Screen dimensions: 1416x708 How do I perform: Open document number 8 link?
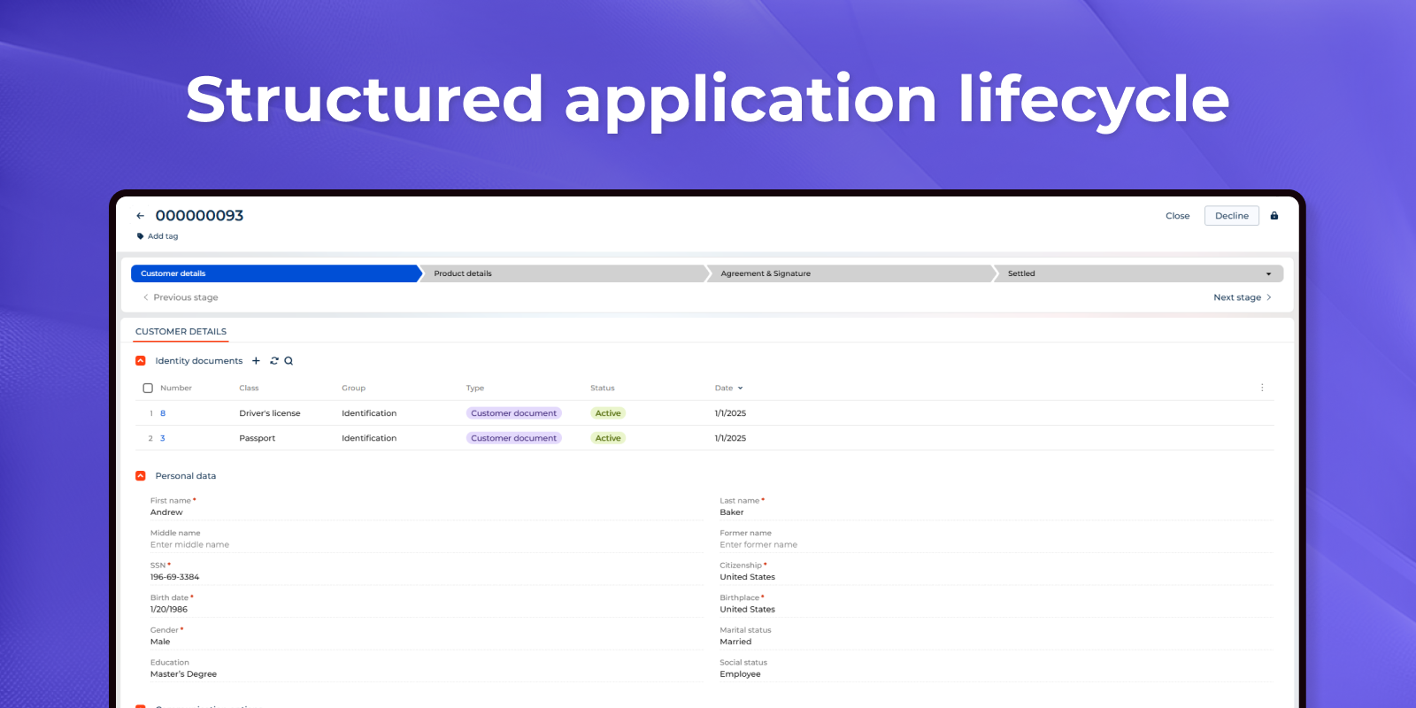(163, 413)
